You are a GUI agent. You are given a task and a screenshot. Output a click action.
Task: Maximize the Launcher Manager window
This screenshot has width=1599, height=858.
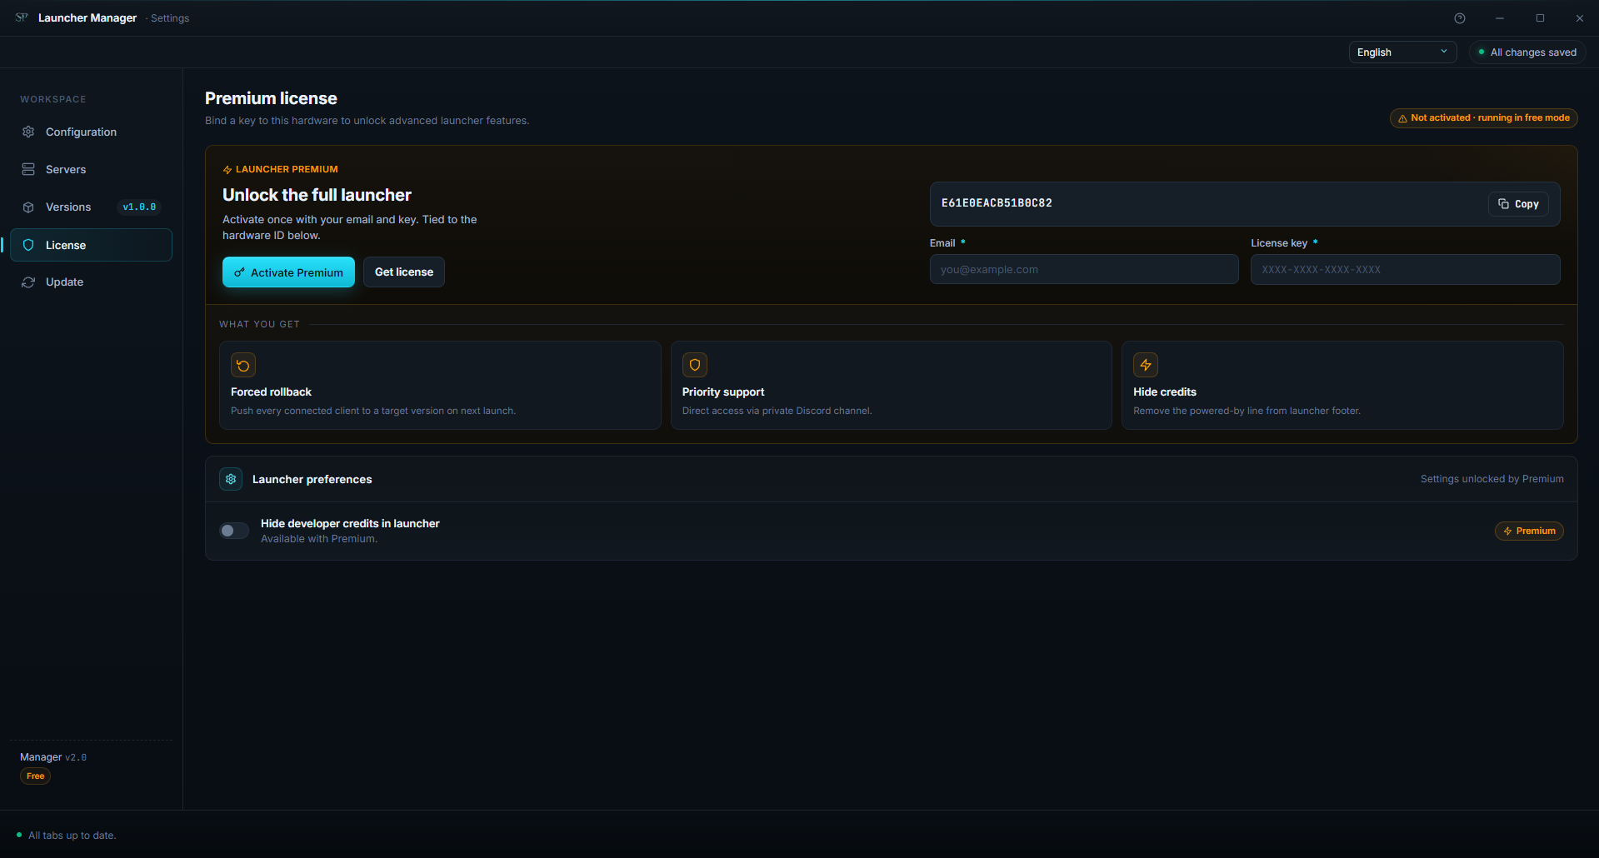[x=1540, y=18]
